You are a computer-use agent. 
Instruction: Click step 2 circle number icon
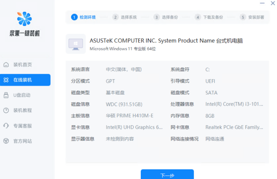click(x=115, y=17)
